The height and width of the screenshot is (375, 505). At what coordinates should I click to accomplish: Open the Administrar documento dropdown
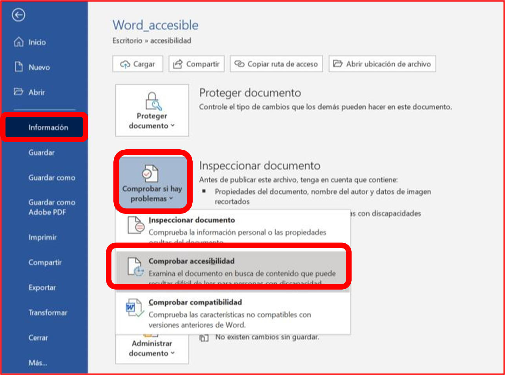pyautogui.click(x=152, y=349)
